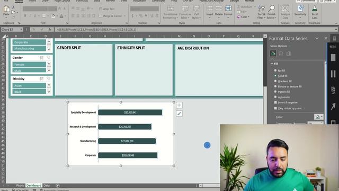Add a new sheet with plus button
Screen dimensions: 339x191
coord(58,186)
